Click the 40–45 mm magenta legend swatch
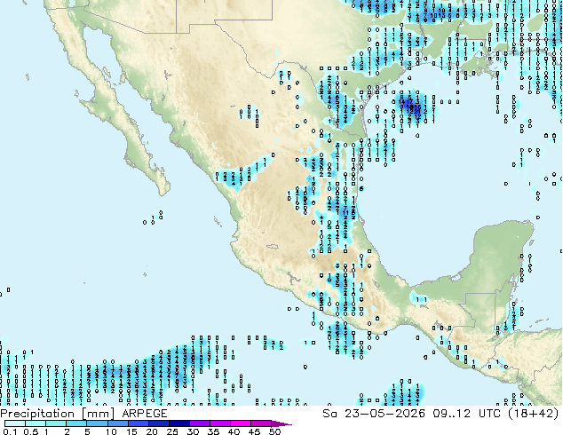 click(x=241, y=423)
